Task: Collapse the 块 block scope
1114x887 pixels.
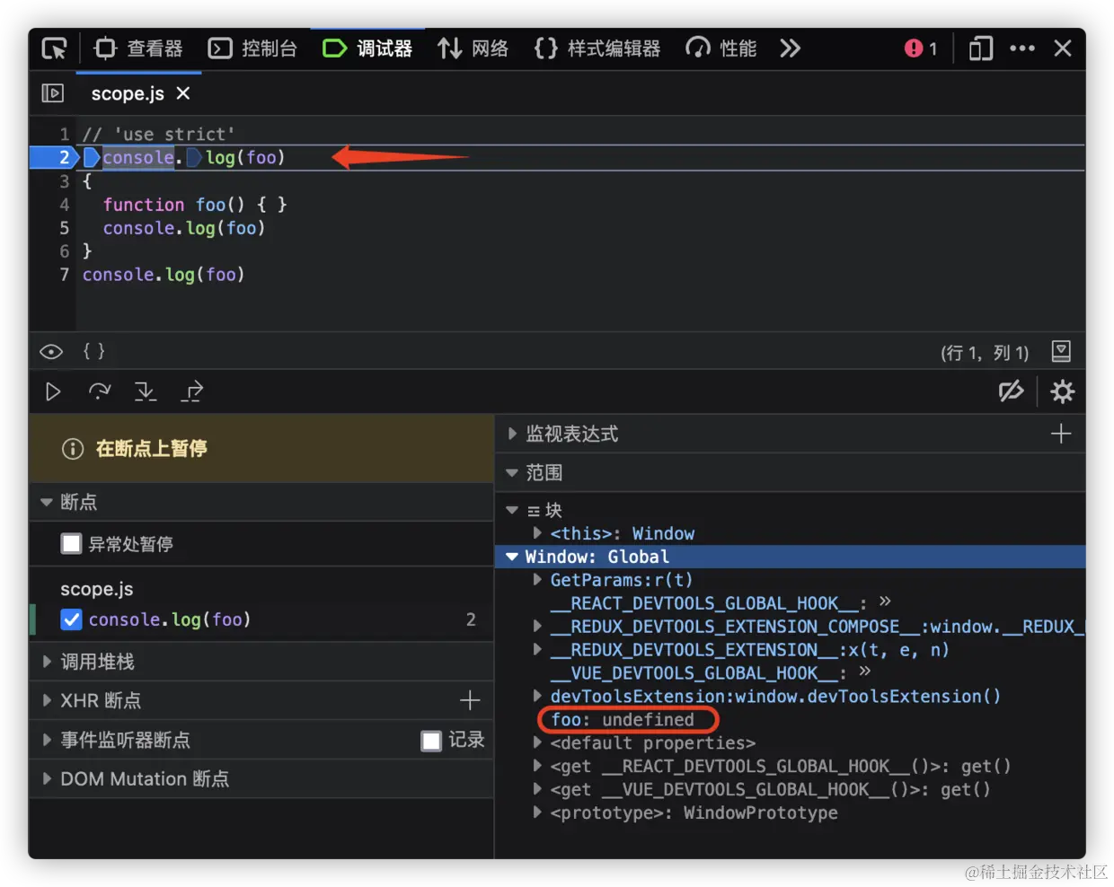Action: pyautogui.click(x=512, y=510)
